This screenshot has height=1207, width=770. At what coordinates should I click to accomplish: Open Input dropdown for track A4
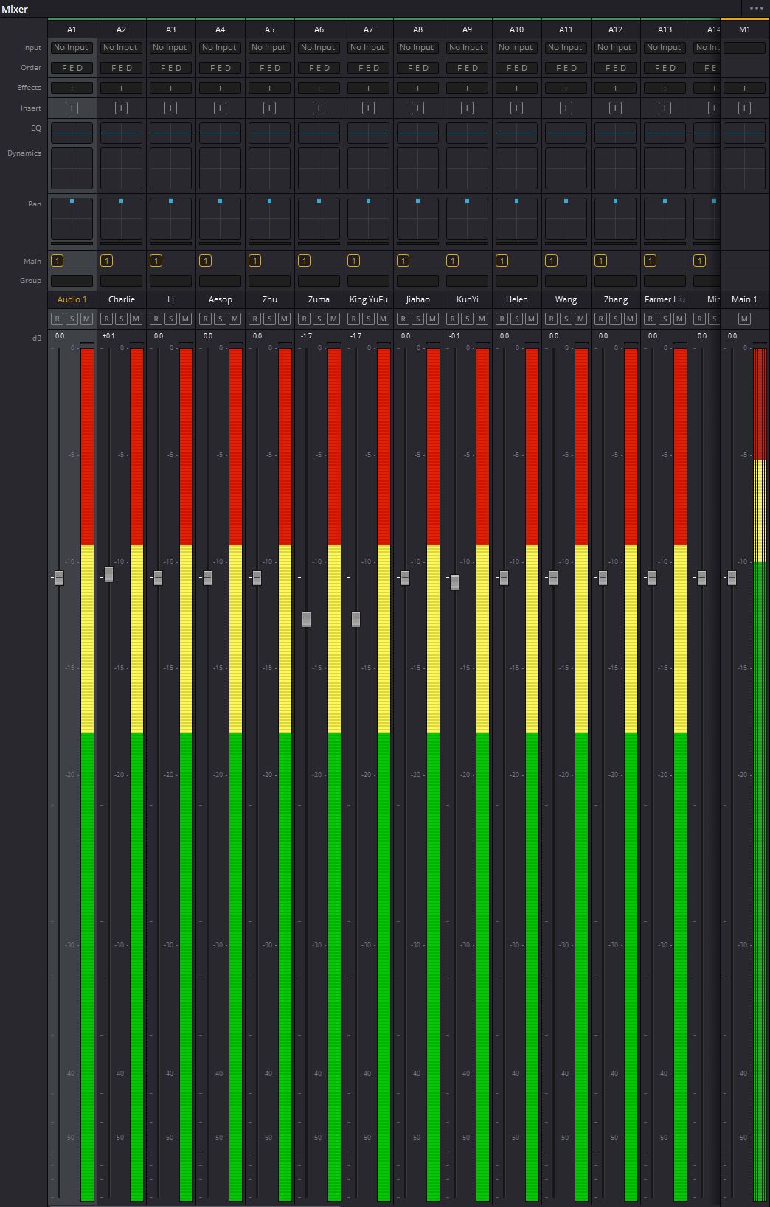click(x=220, y=47)
